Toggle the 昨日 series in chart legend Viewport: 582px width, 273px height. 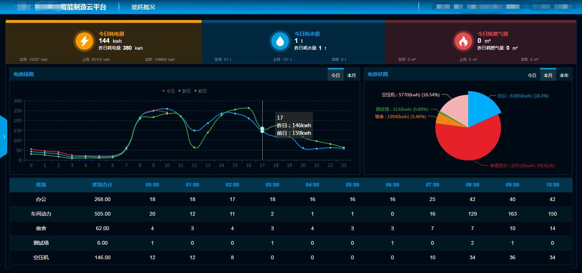click(184, 91)
